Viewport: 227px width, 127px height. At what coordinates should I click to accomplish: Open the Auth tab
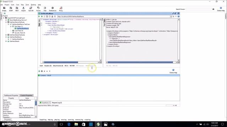pyautogui.click(x=41, y=66)
